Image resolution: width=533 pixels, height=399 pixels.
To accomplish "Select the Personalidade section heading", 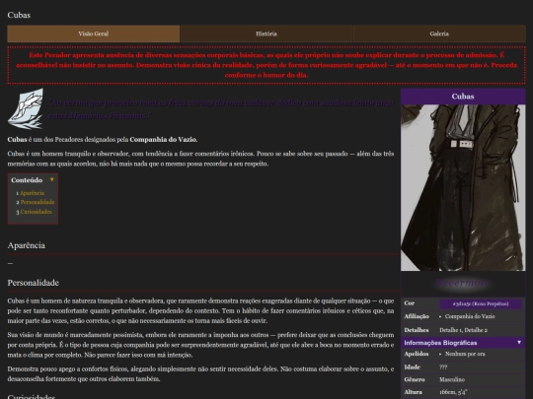I will click(34, 283).
